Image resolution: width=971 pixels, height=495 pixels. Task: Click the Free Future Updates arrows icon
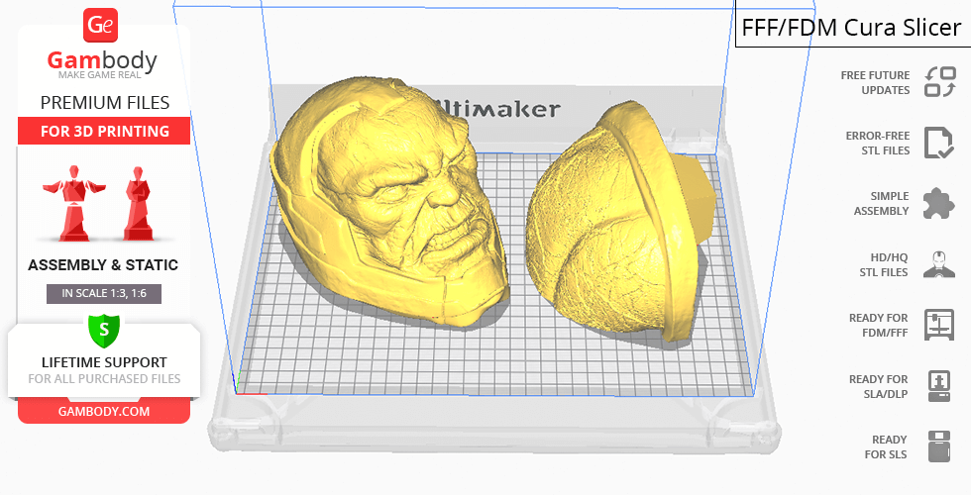tap(939, 82)
